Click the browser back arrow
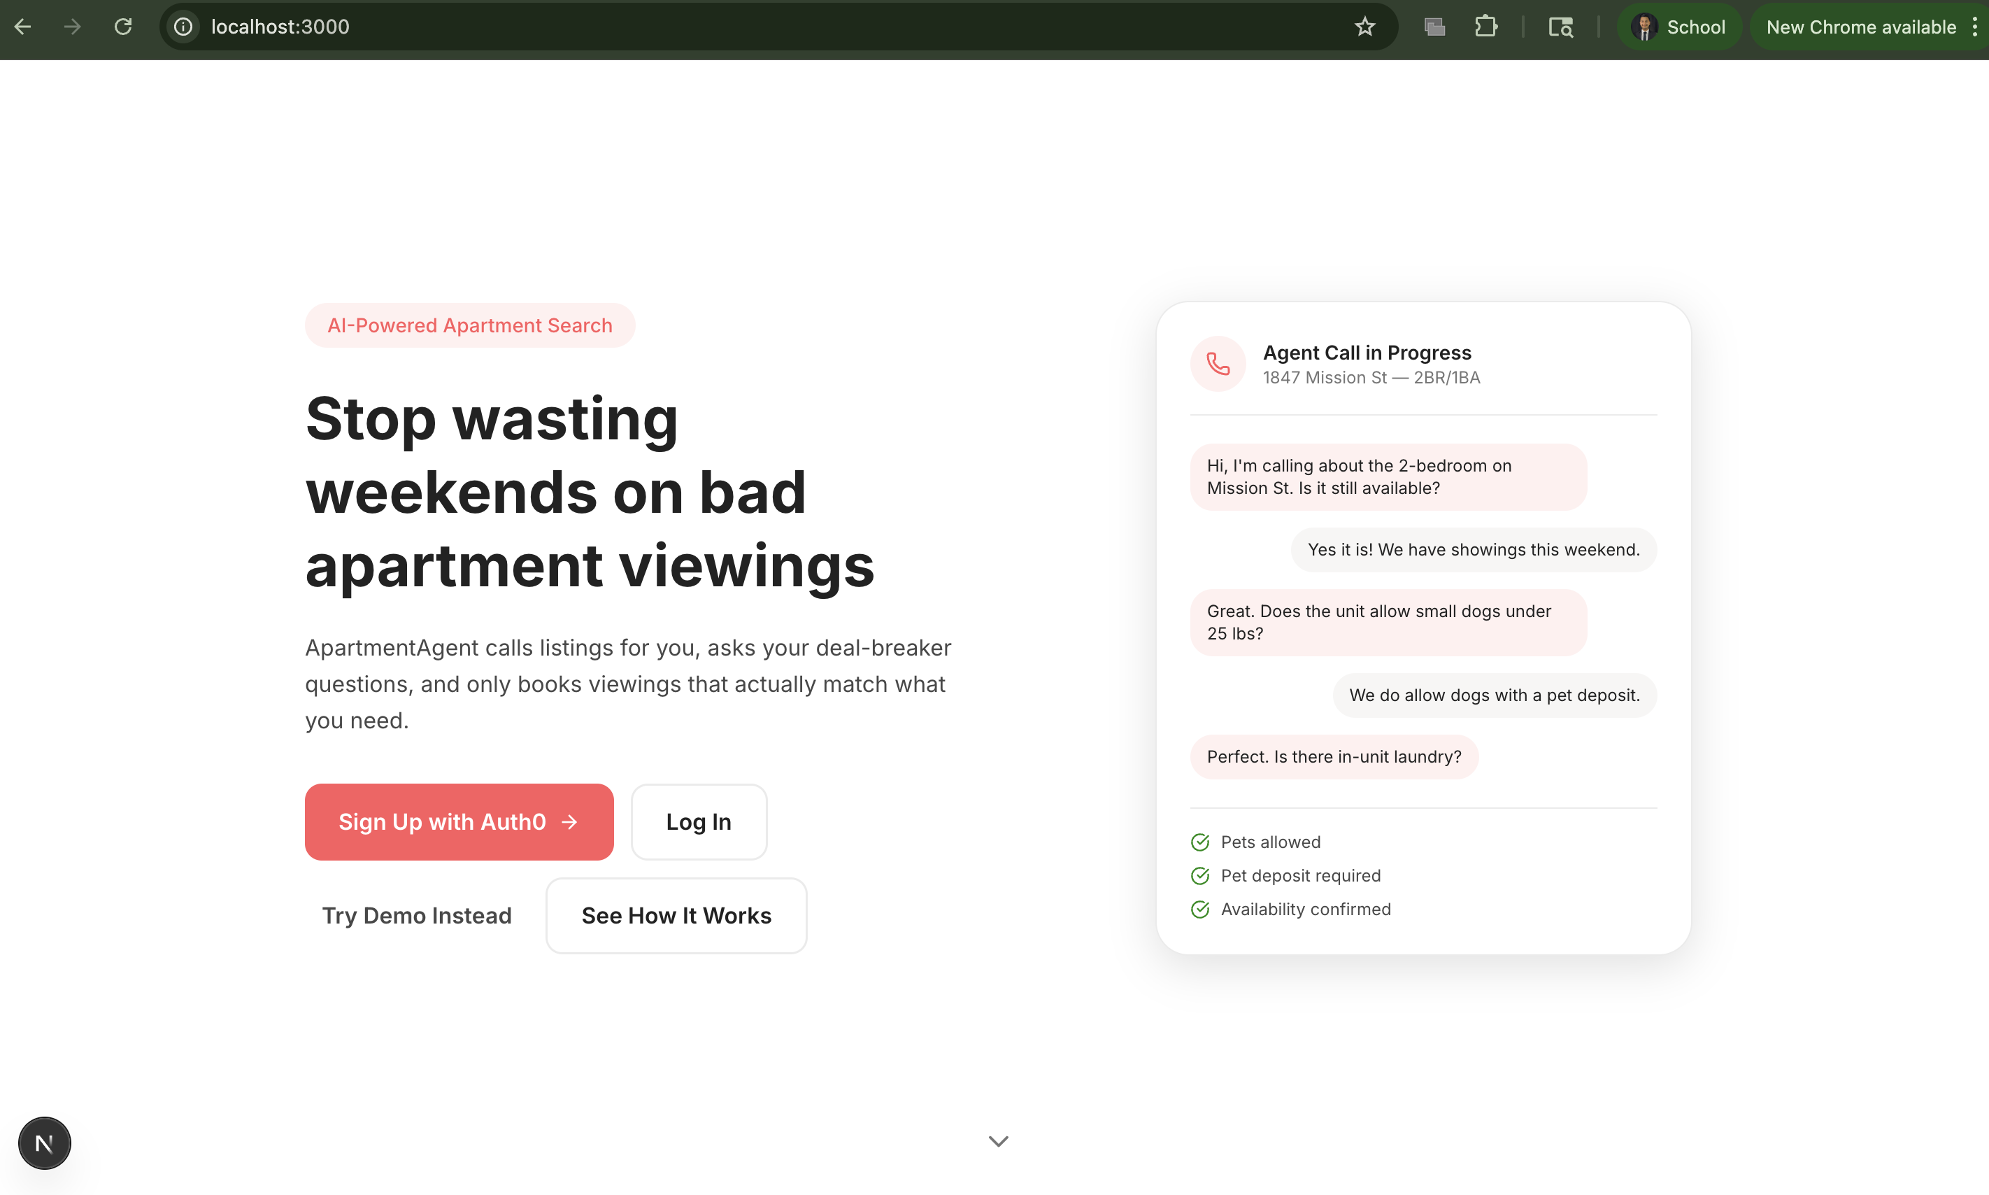The height and width of the screenshot is (1195, 1989). point(22,27)
